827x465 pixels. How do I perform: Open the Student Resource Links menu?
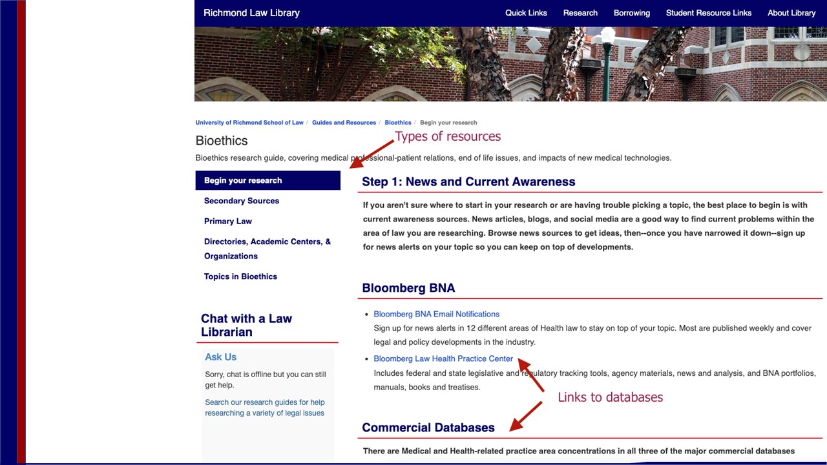[x=709, y=13]
